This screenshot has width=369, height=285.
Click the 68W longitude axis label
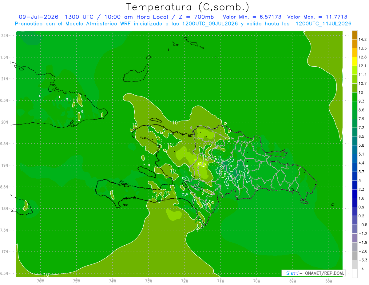(x=329, y=281)
